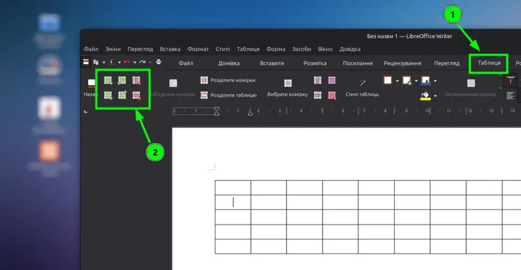The image size is (521, 270).
Task: Click the Розділити таблицю icon
Action: [204, 95]
